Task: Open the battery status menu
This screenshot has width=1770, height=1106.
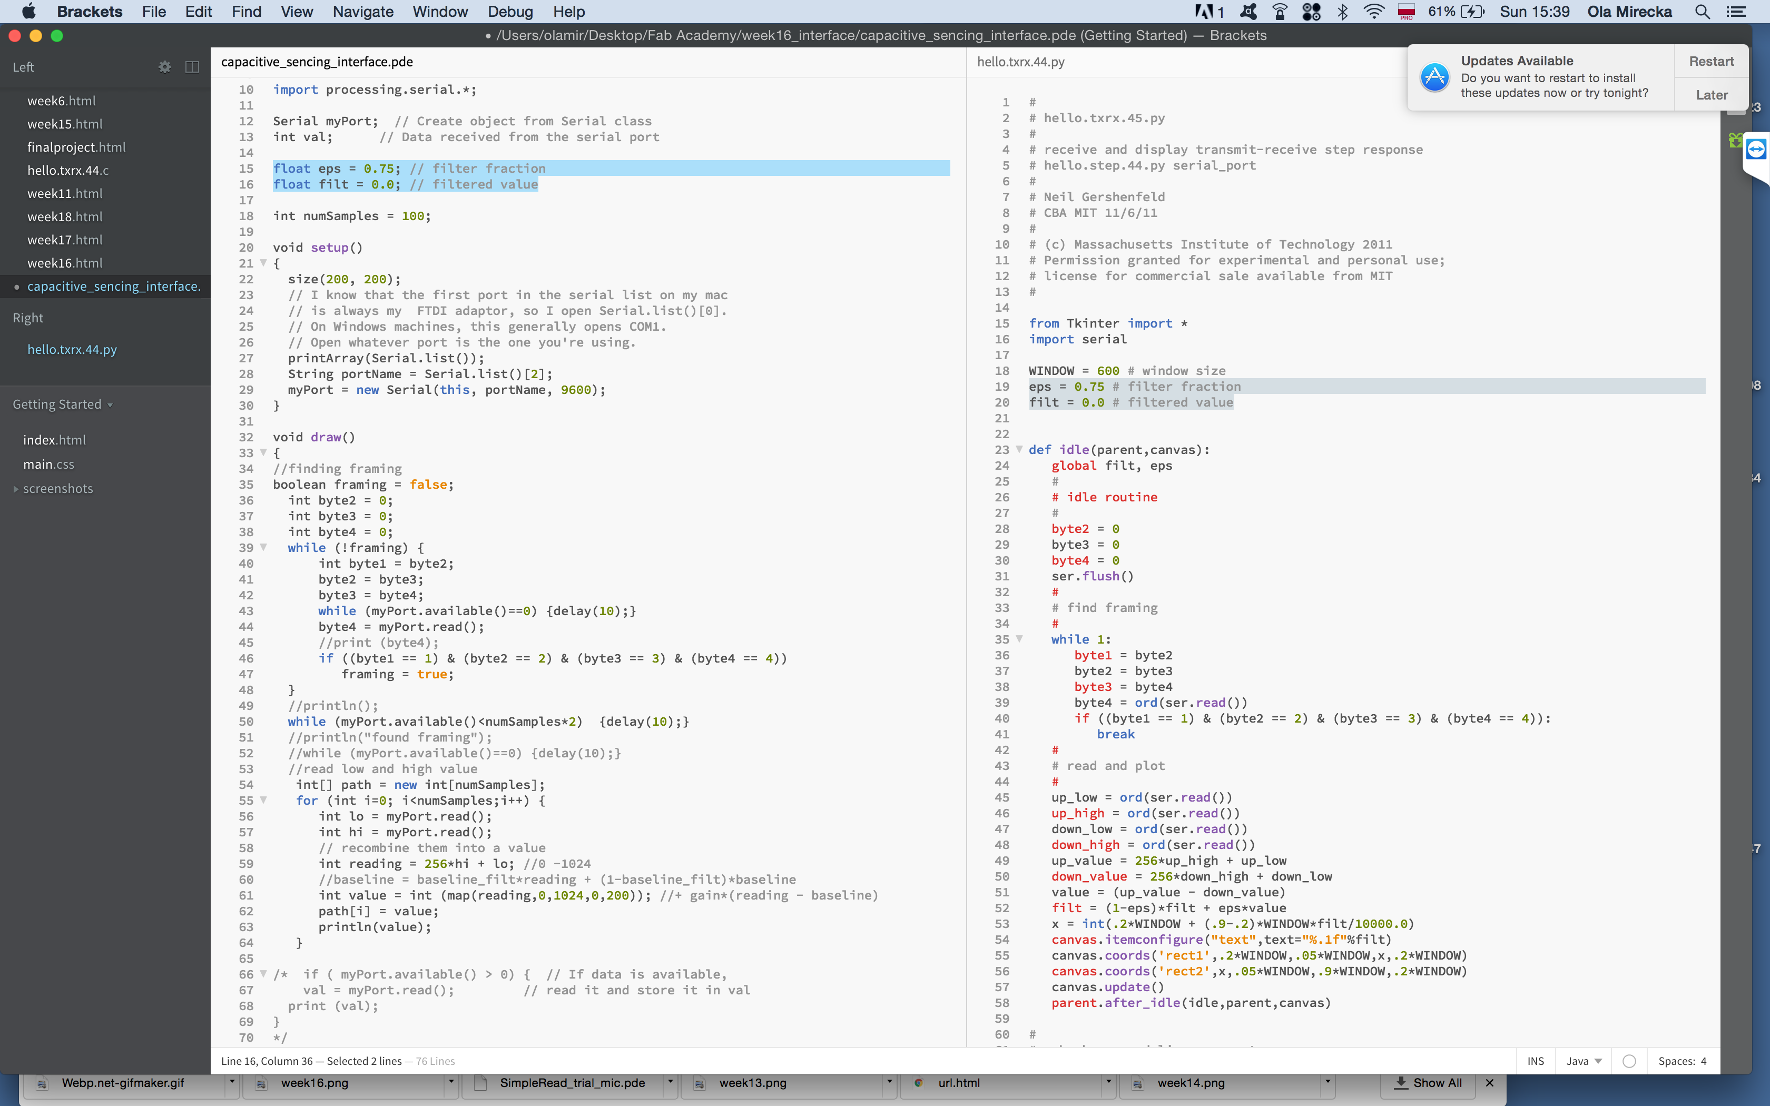Action: point(1472,12)
